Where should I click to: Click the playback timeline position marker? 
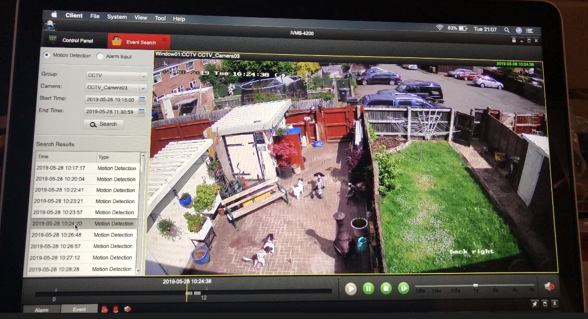click(187, 291)
